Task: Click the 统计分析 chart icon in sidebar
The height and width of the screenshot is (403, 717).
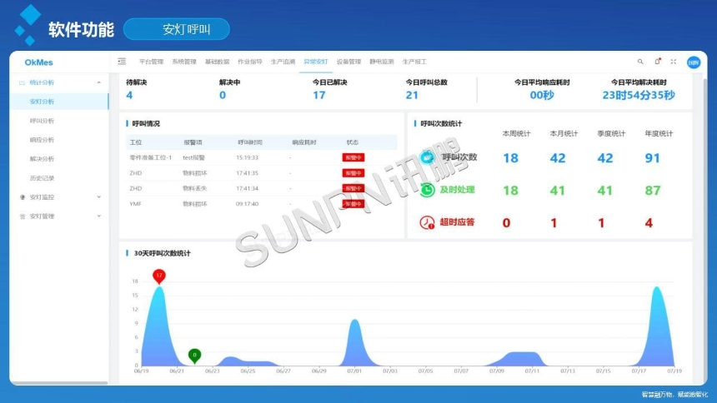Action: point(22,82)
